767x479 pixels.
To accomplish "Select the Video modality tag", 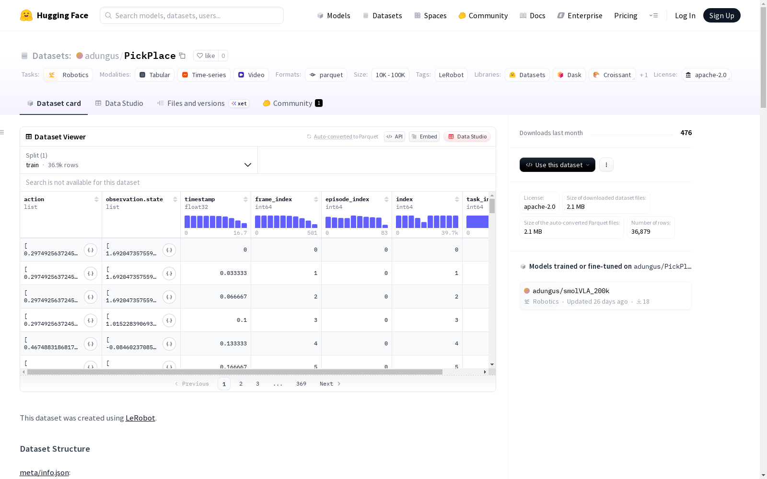I will coord(251,75).
